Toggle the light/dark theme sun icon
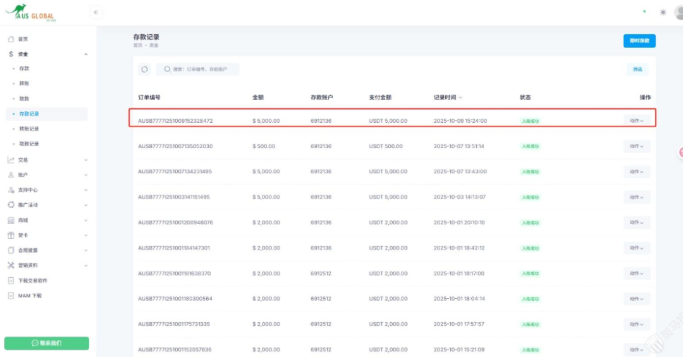 (x=663, y=12)
